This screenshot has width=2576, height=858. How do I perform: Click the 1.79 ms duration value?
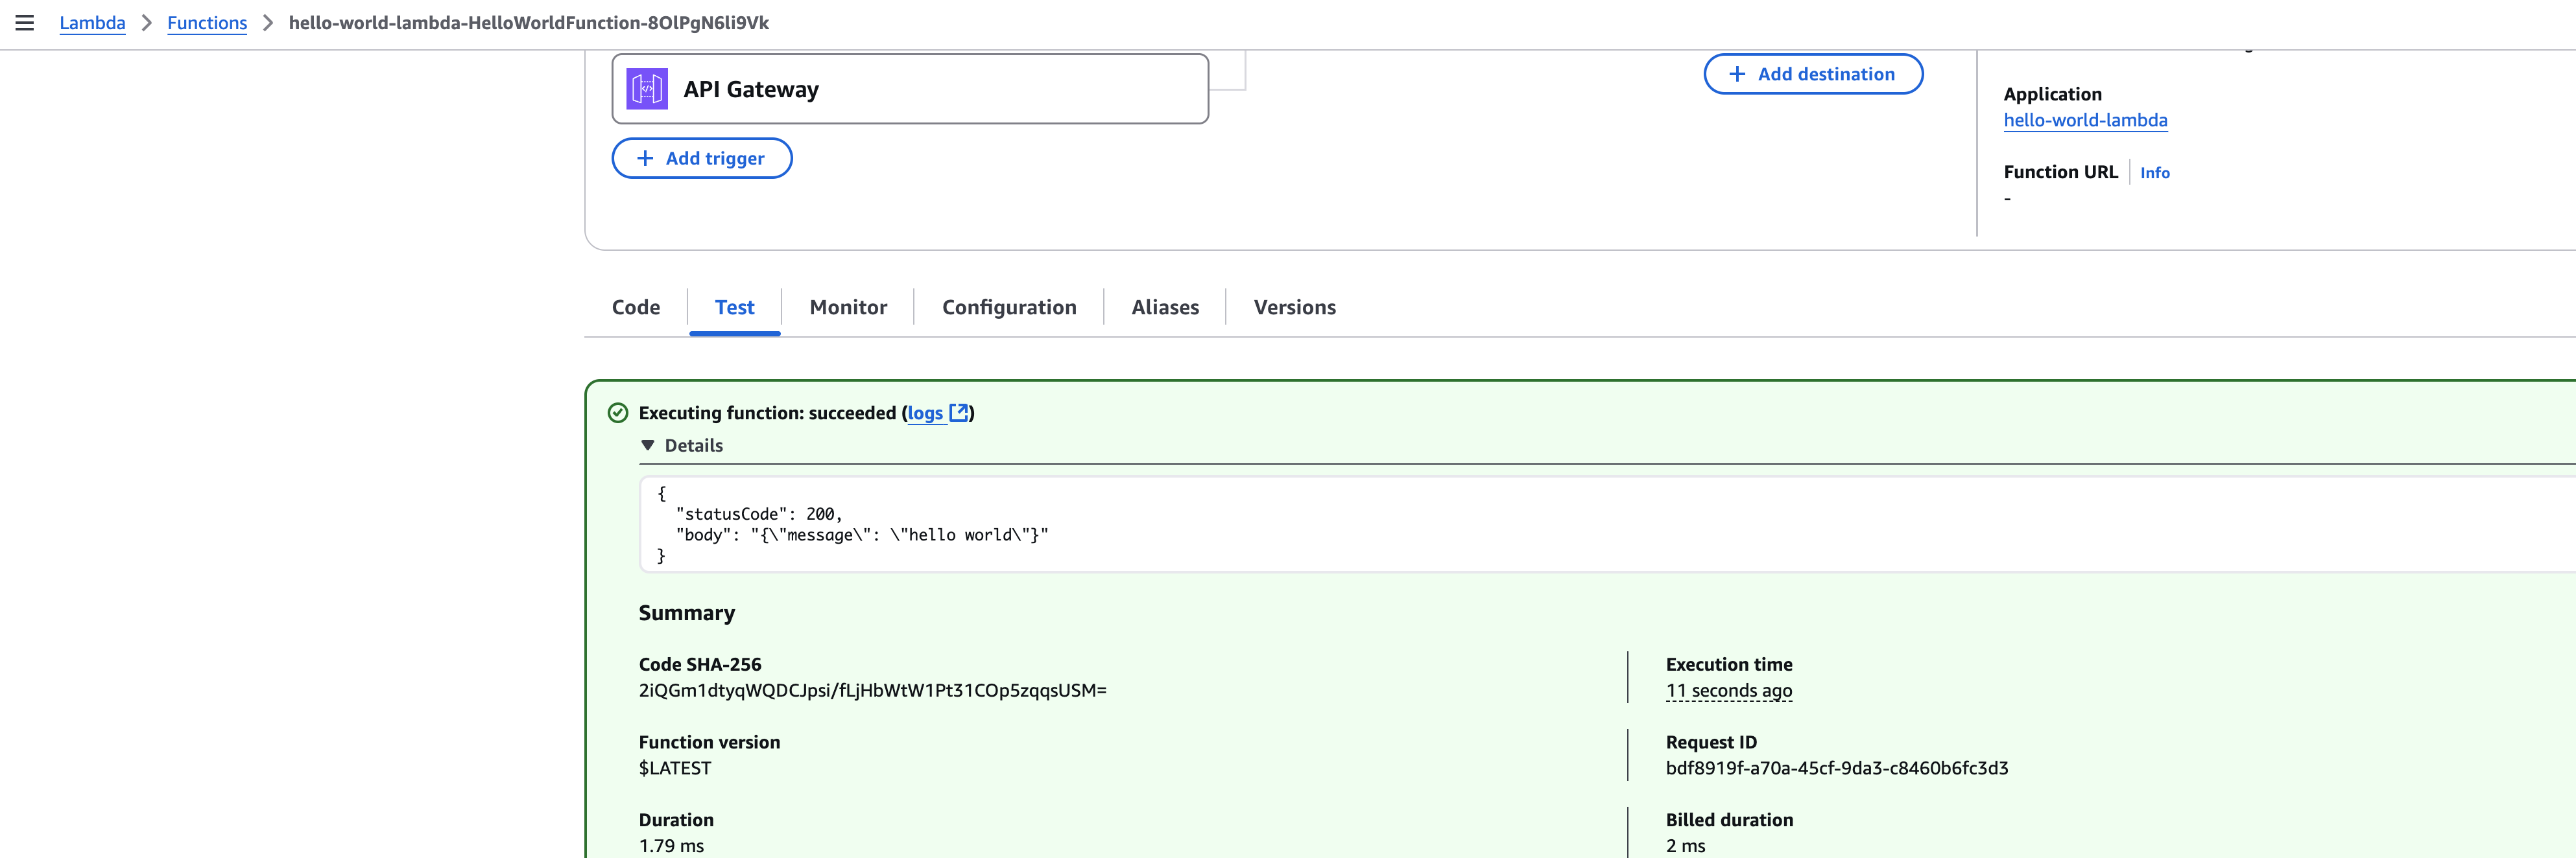pyautogui.click(x=671, y=846)
